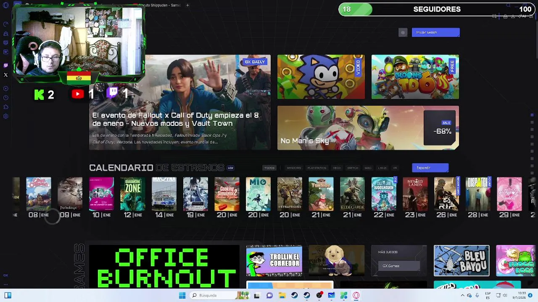Filter calendar by VR
This screenshot has height=302, width=538.
tap(395, 168)
